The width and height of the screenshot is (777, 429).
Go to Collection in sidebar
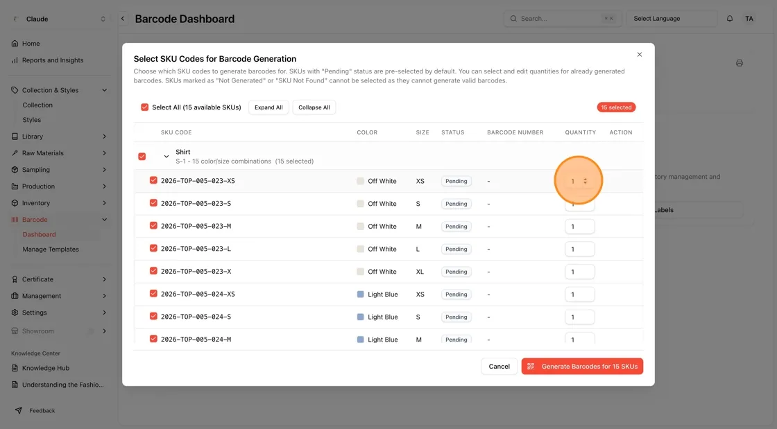[x=37, y=105]
